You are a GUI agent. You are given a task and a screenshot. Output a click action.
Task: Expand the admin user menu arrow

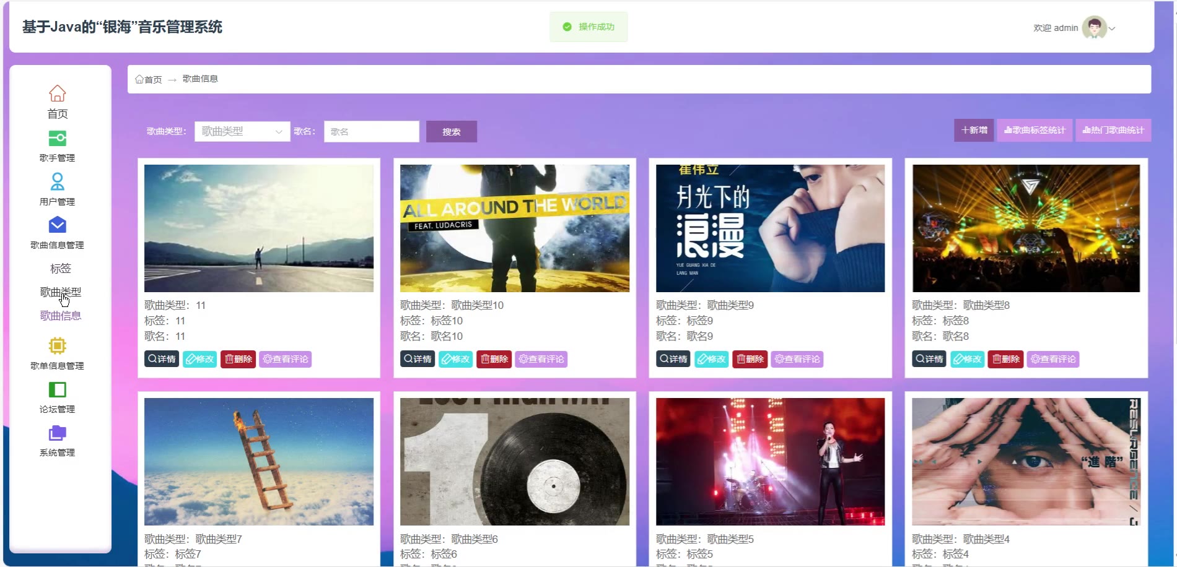tap(1112, 28)
